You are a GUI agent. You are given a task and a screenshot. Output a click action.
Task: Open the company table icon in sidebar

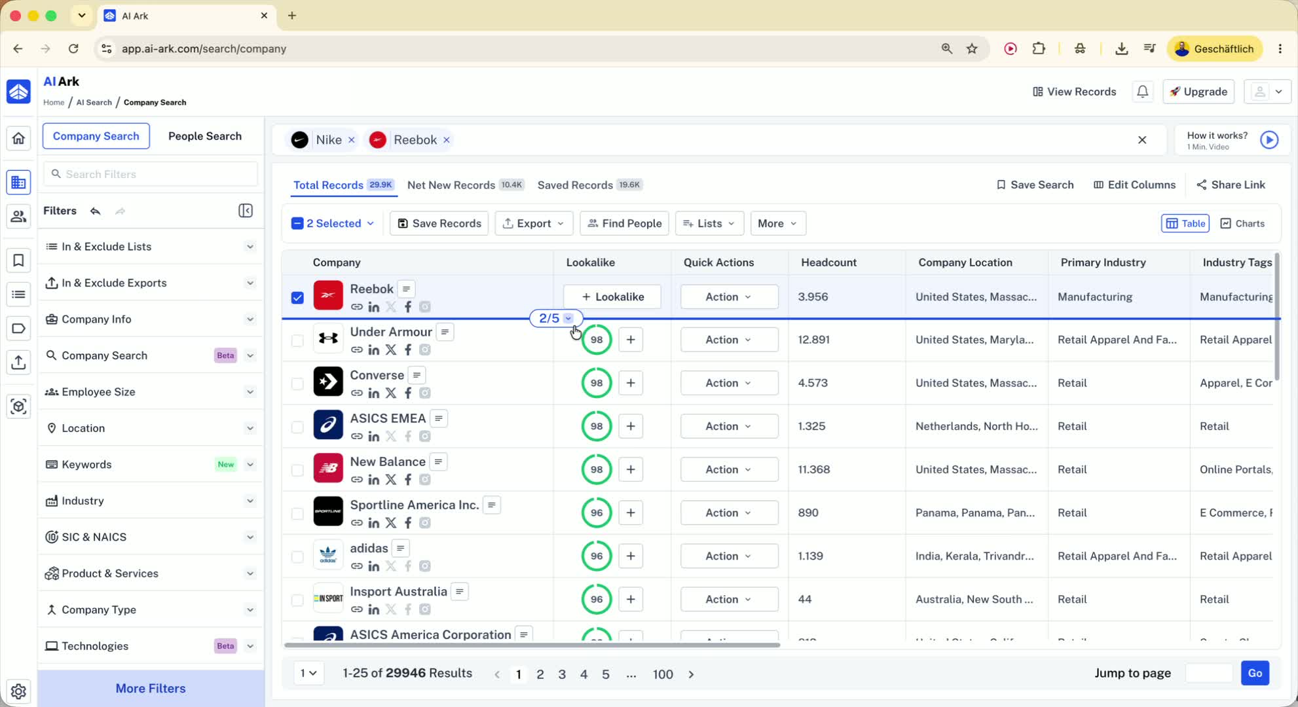(x=18, y=183)
